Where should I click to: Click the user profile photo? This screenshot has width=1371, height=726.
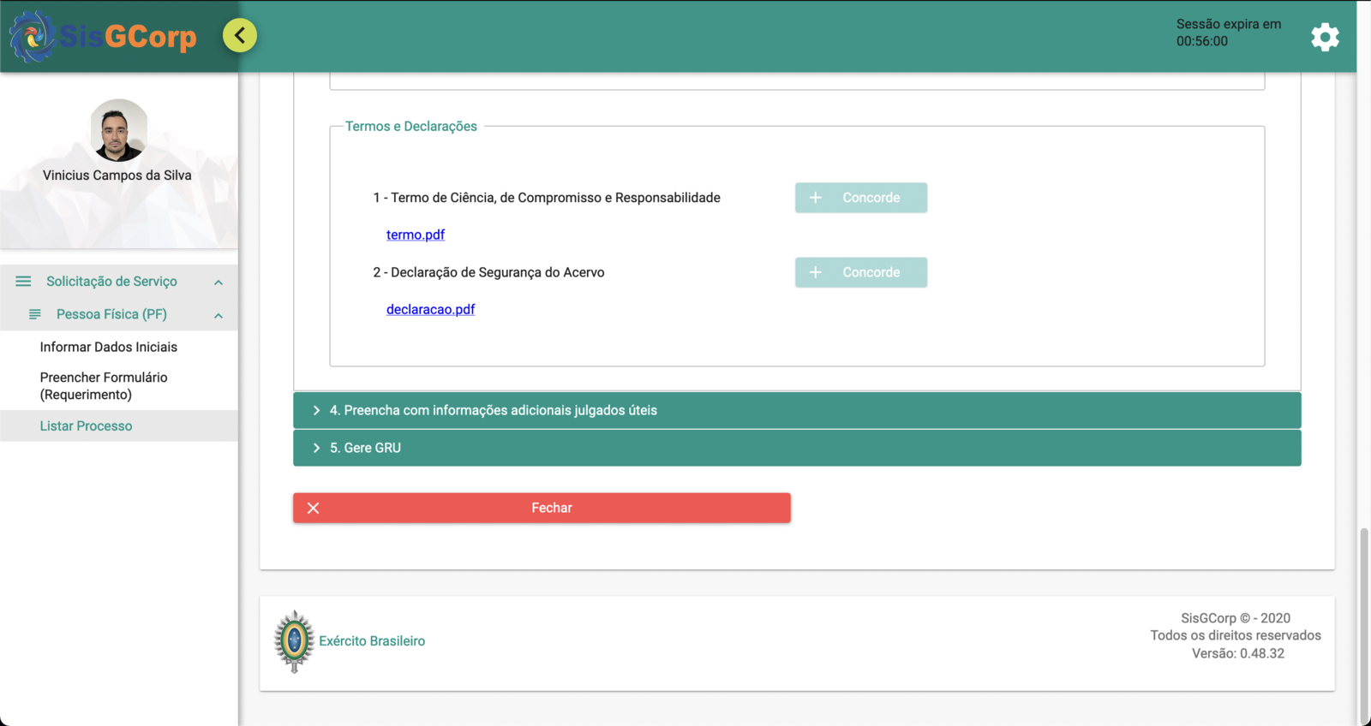[x=118, y=130]
